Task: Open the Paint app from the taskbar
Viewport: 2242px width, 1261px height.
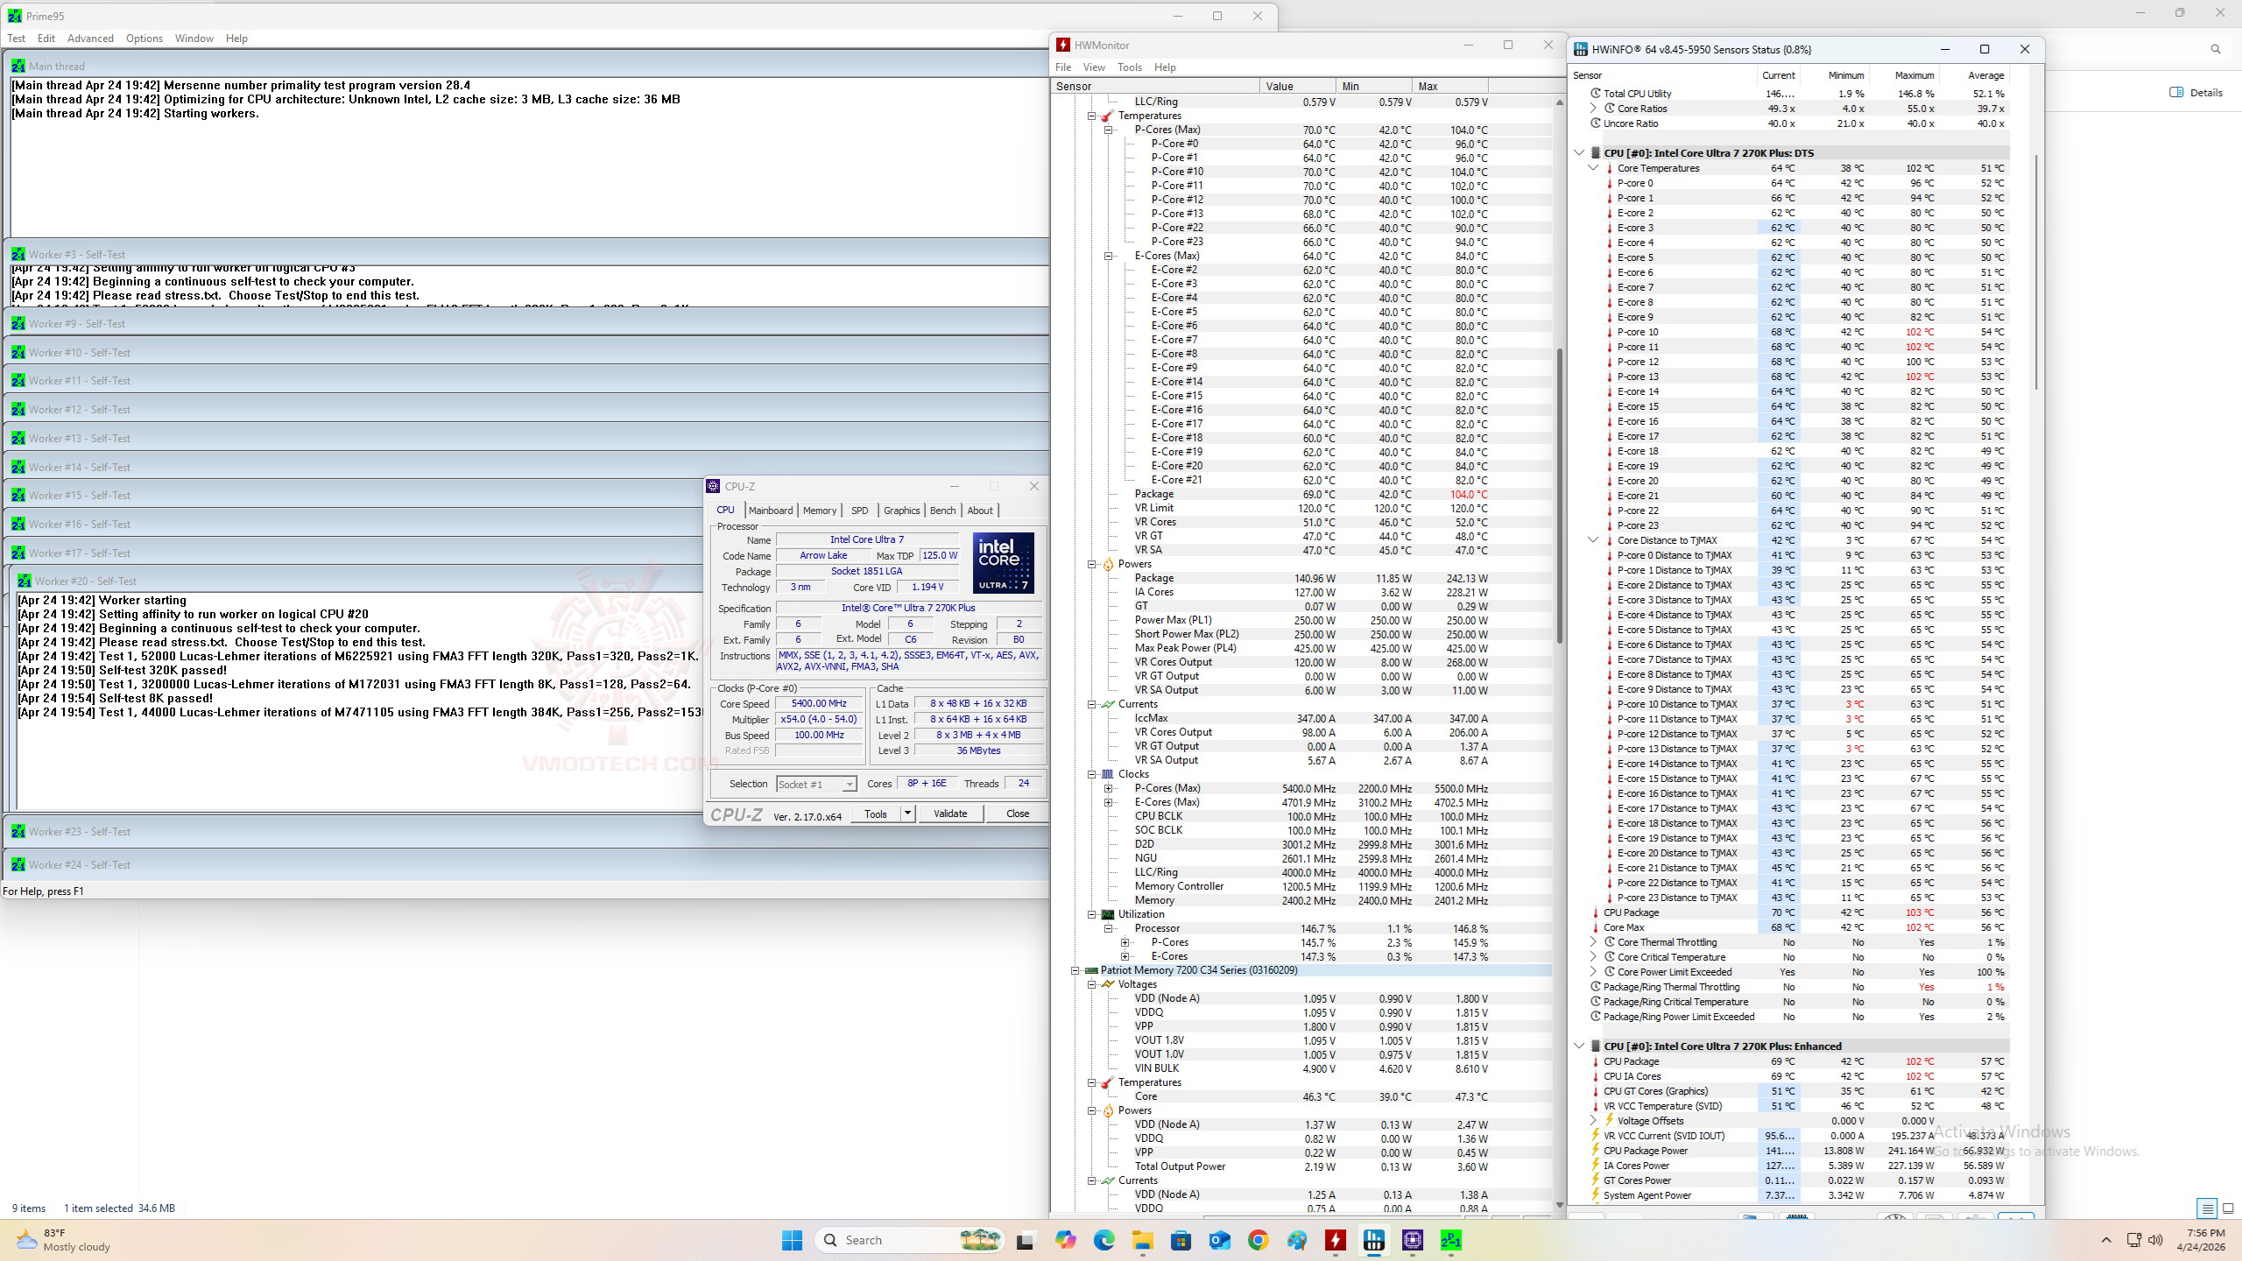Action: [1296, 1240]
